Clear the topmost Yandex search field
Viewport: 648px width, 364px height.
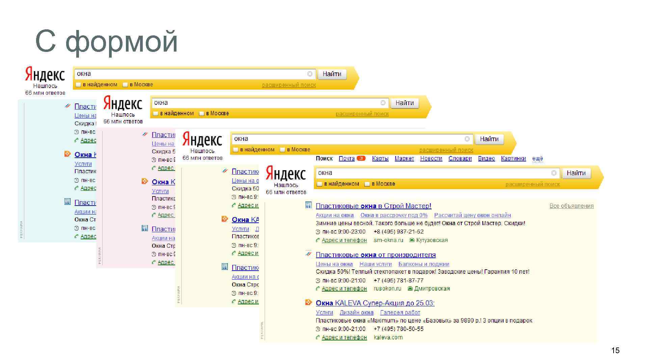pos(310,74)
